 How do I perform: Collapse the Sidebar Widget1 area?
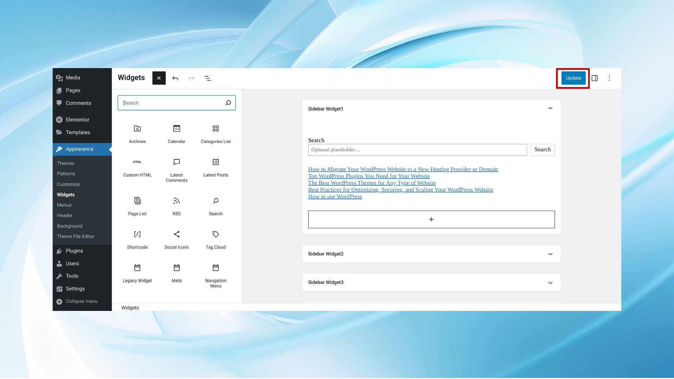pyautogui.click(x=550, y=109)
